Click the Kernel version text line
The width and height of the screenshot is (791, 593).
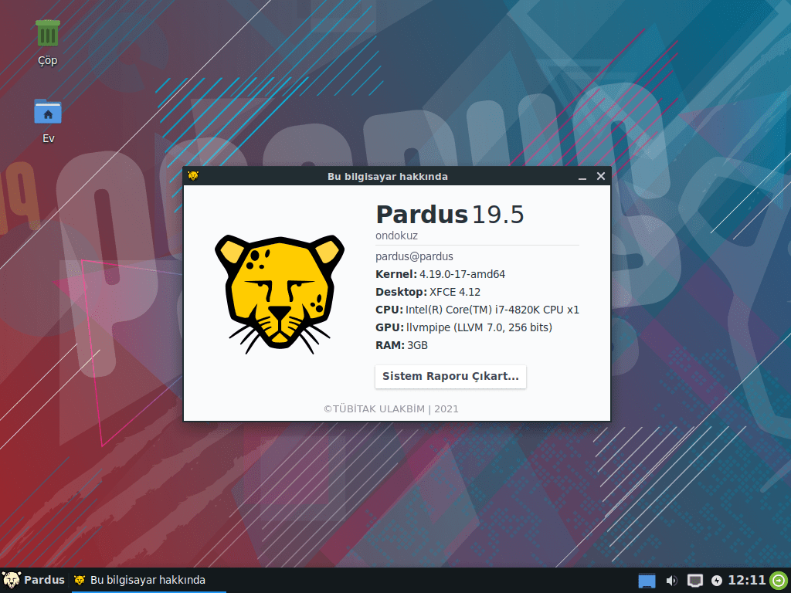pyautogui.click(x=440, y=274)
